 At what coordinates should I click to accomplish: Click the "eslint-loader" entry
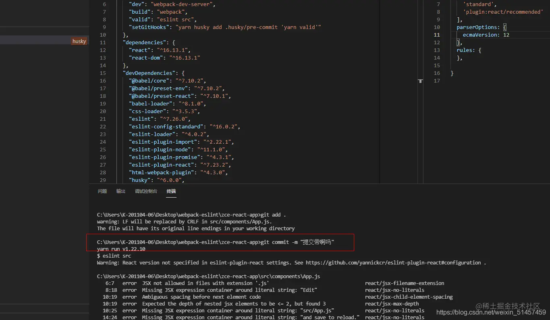point(169,134)
